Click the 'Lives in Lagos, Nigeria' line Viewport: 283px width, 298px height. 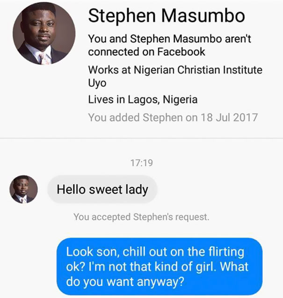tap(143, 99)
